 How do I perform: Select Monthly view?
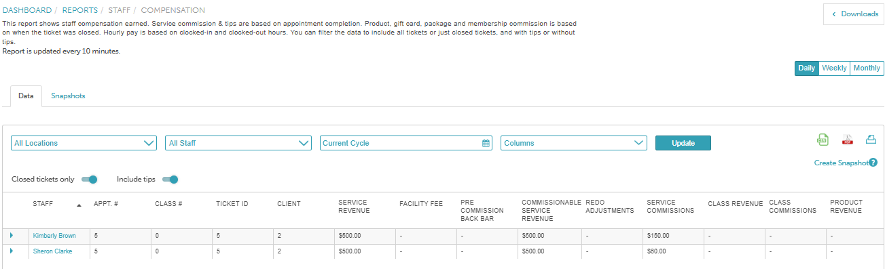[x=867, y=68]
